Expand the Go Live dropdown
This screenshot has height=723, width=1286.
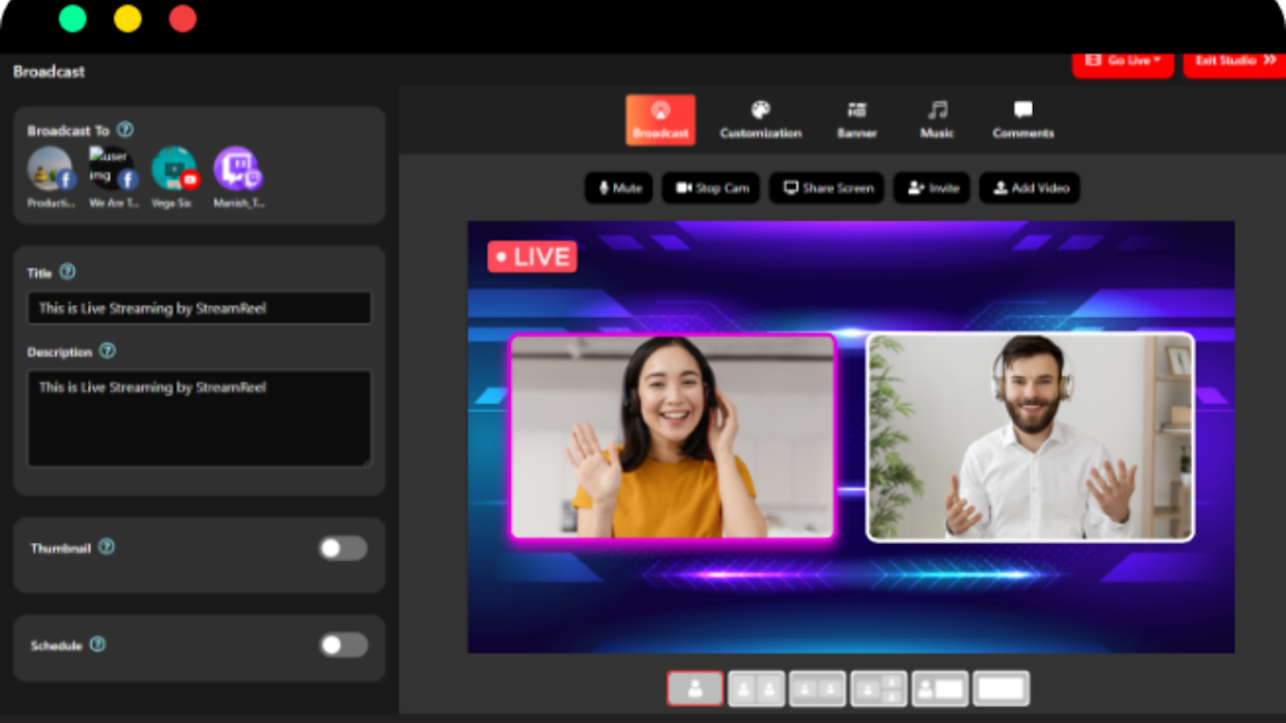click(1122, 61)
